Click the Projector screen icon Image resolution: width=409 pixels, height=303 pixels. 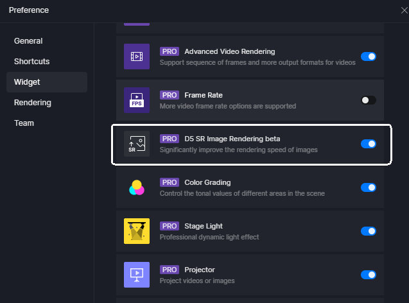pos(137,275)
